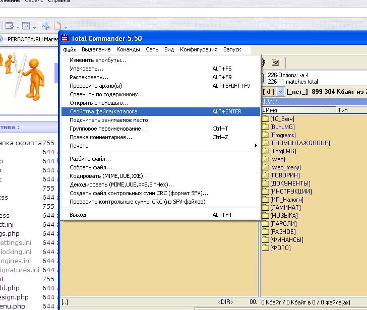Choose Подсчитать занимаемое место

(161, 120)
